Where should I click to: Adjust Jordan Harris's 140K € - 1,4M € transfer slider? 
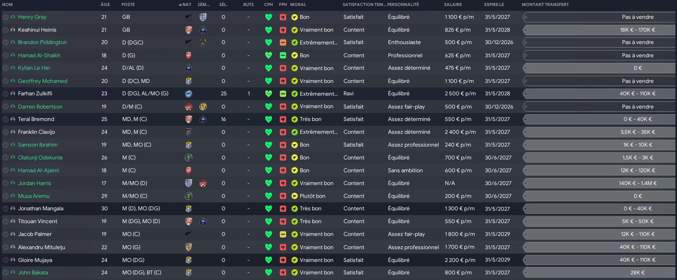(599, 183)
